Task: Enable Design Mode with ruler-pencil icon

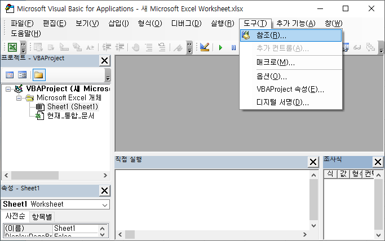Action: click(205, 47)
